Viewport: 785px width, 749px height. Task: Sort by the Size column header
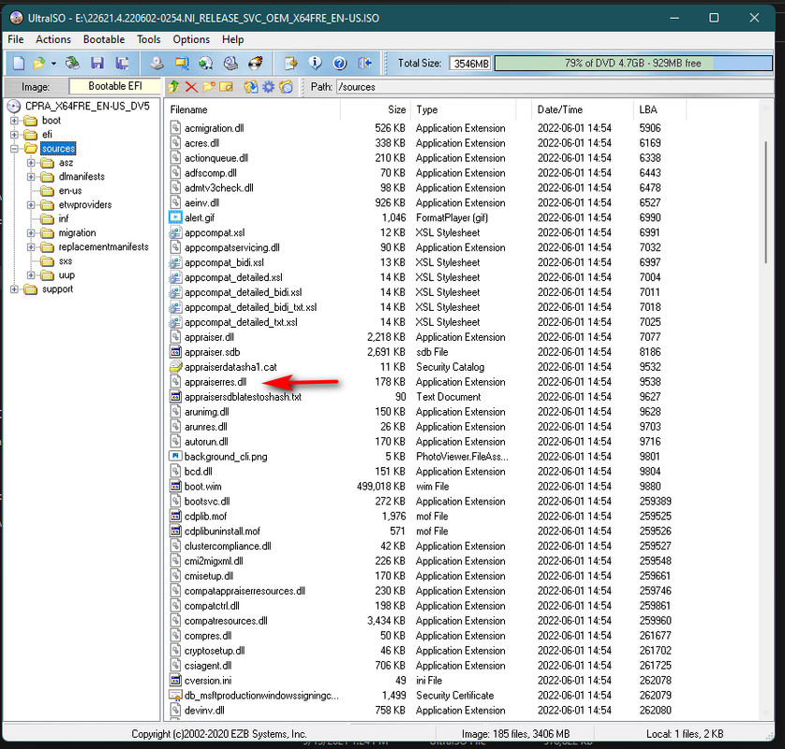point(376,110)
